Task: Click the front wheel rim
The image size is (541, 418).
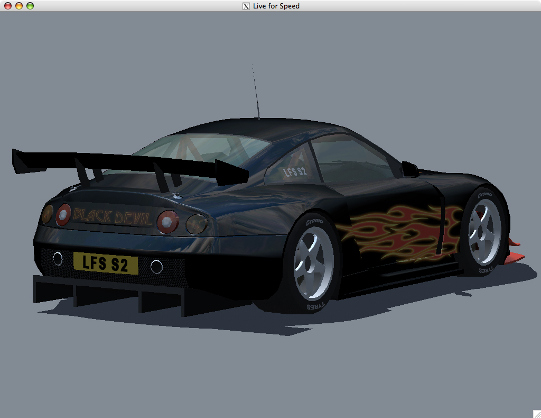Action: point(484,232)
